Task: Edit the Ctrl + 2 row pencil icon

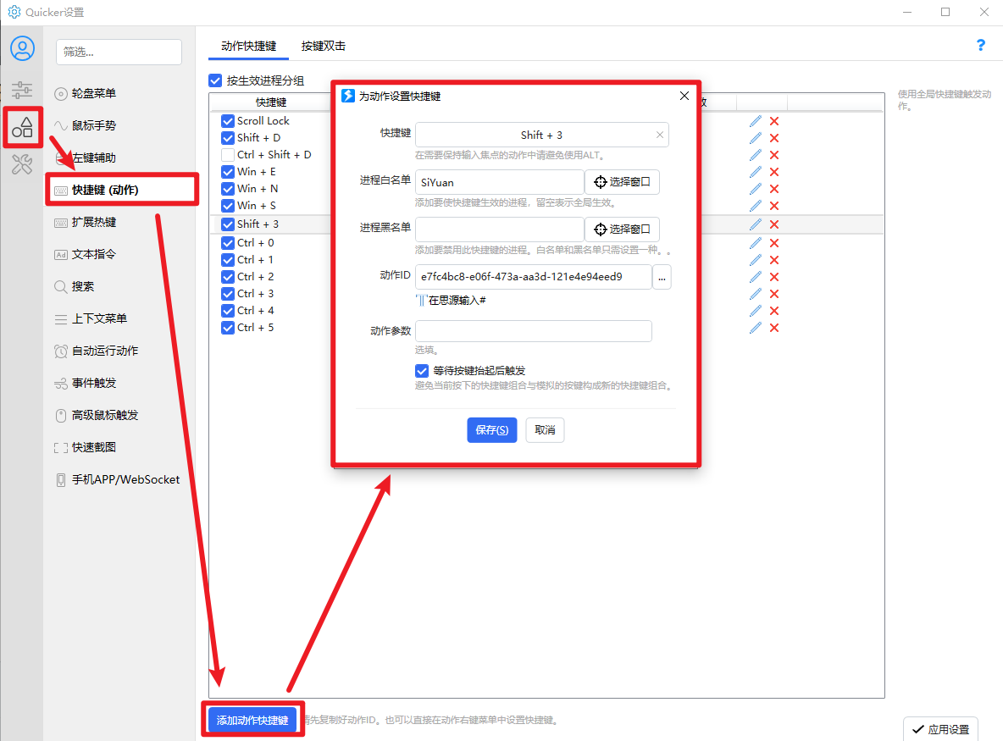Action: click(756, 277)
